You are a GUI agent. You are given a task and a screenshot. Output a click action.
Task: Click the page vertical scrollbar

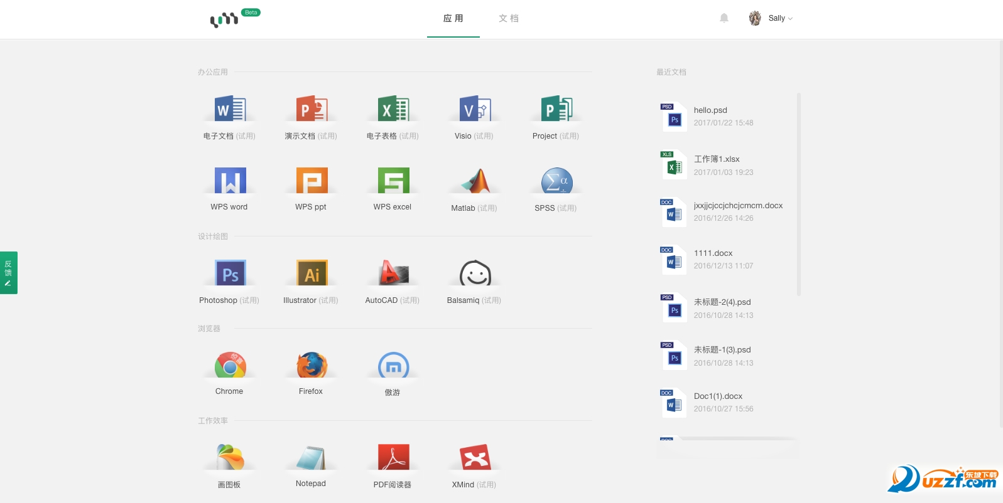[x=1000, y=234]
